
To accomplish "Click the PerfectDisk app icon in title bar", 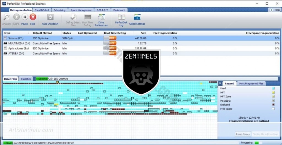I will pos(4,4).
